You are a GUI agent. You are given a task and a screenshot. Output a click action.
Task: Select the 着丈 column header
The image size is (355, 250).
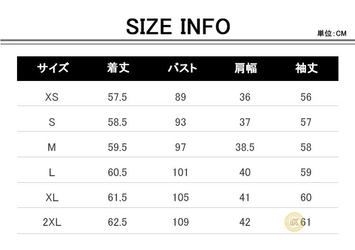click(118, 68)
